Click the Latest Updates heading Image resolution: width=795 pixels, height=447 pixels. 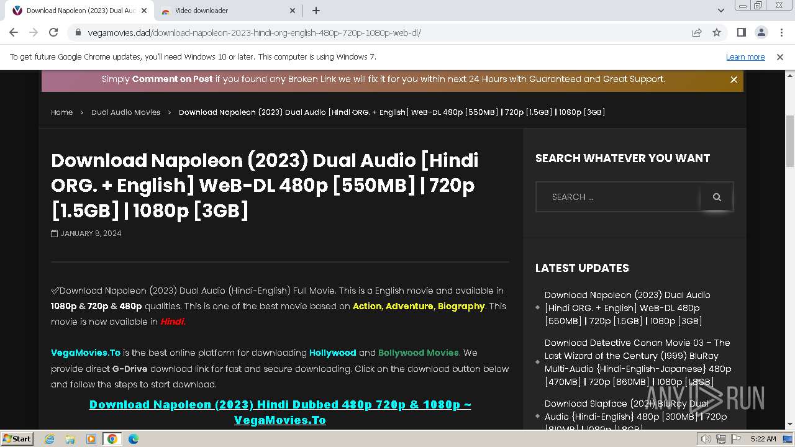(582, 268)
